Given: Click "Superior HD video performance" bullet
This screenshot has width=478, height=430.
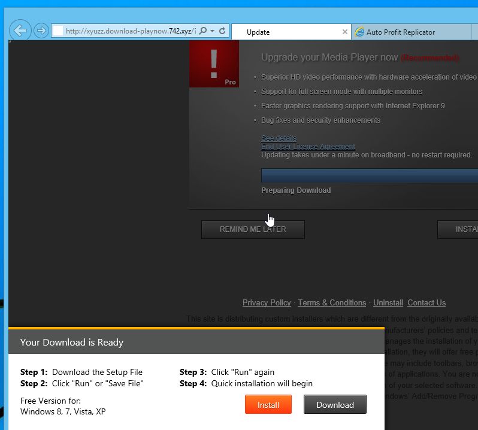Looking at the screenshot, I should pos(369,77).
